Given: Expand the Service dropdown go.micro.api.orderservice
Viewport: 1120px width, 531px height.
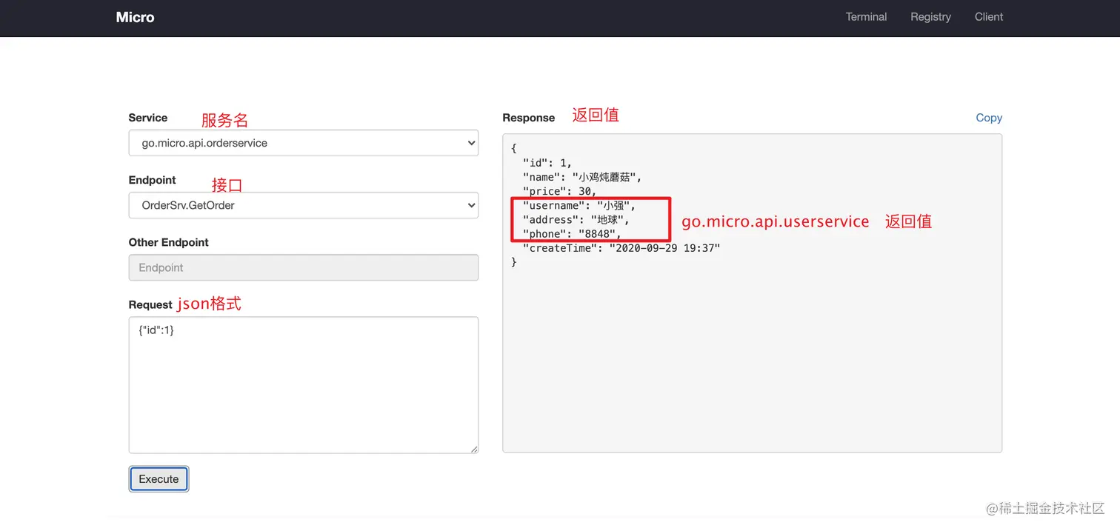Looking at the screenshot, I should [304, 143].
